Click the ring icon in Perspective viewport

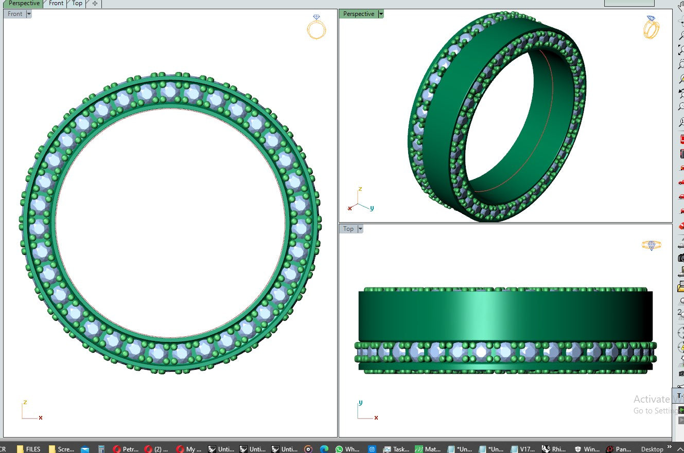pos(651,27)
